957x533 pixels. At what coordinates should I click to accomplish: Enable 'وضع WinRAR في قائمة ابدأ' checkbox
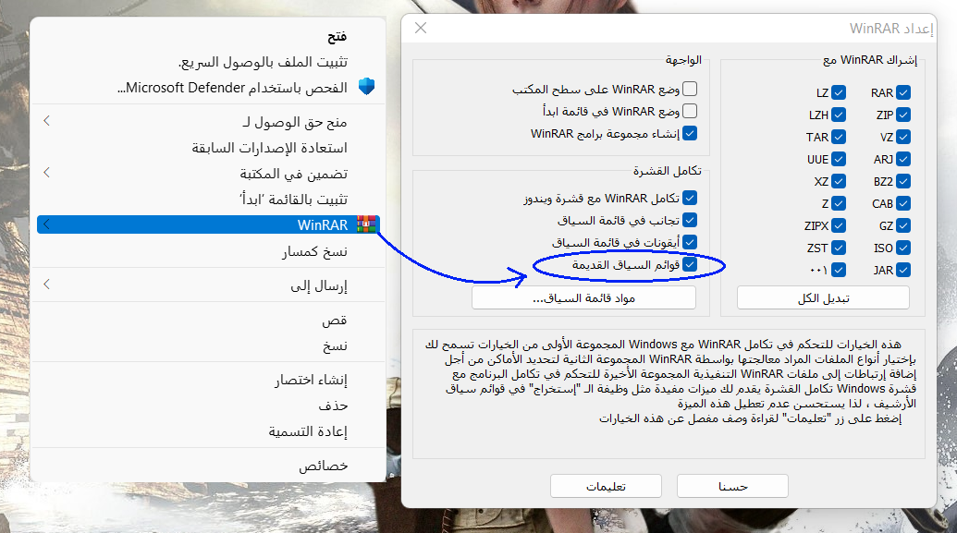coord(690,111)
